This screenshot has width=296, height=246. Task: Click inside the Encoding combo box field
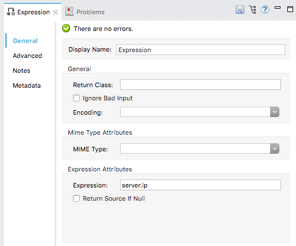(x=195, y=112)
